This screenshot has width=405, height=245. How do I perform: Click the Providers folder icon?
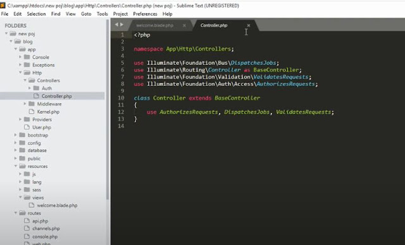[27, 119]
